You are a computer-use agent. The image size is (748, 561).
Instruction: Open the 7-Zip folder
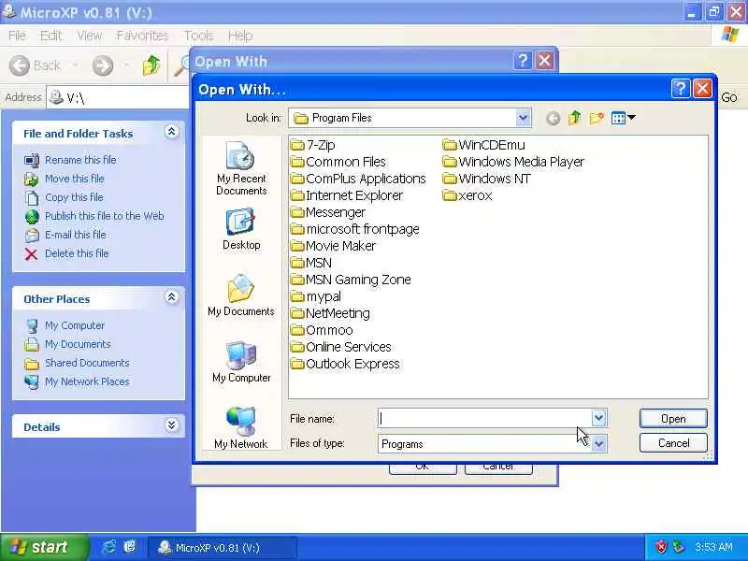(x=313, y=145)
